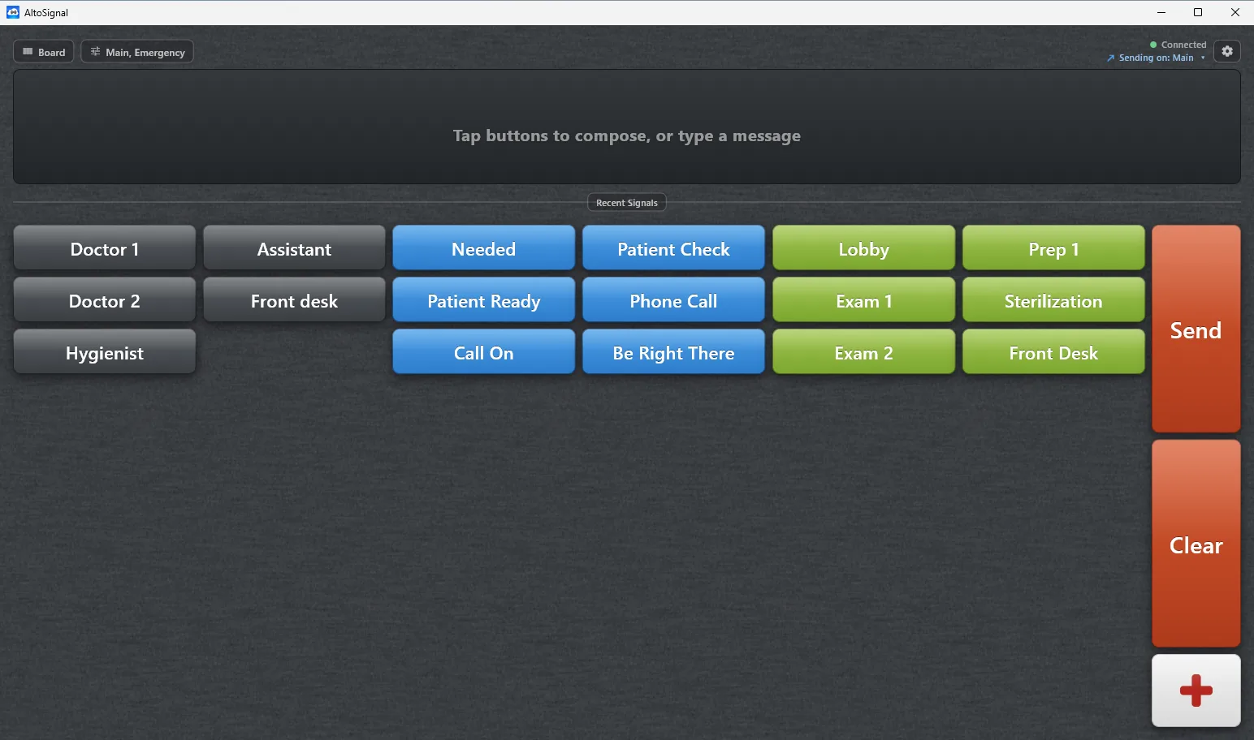Choose the Exam 1 location button
Image resolution: width=1254 pixels, height=740 pixels.
click(864, 300)
